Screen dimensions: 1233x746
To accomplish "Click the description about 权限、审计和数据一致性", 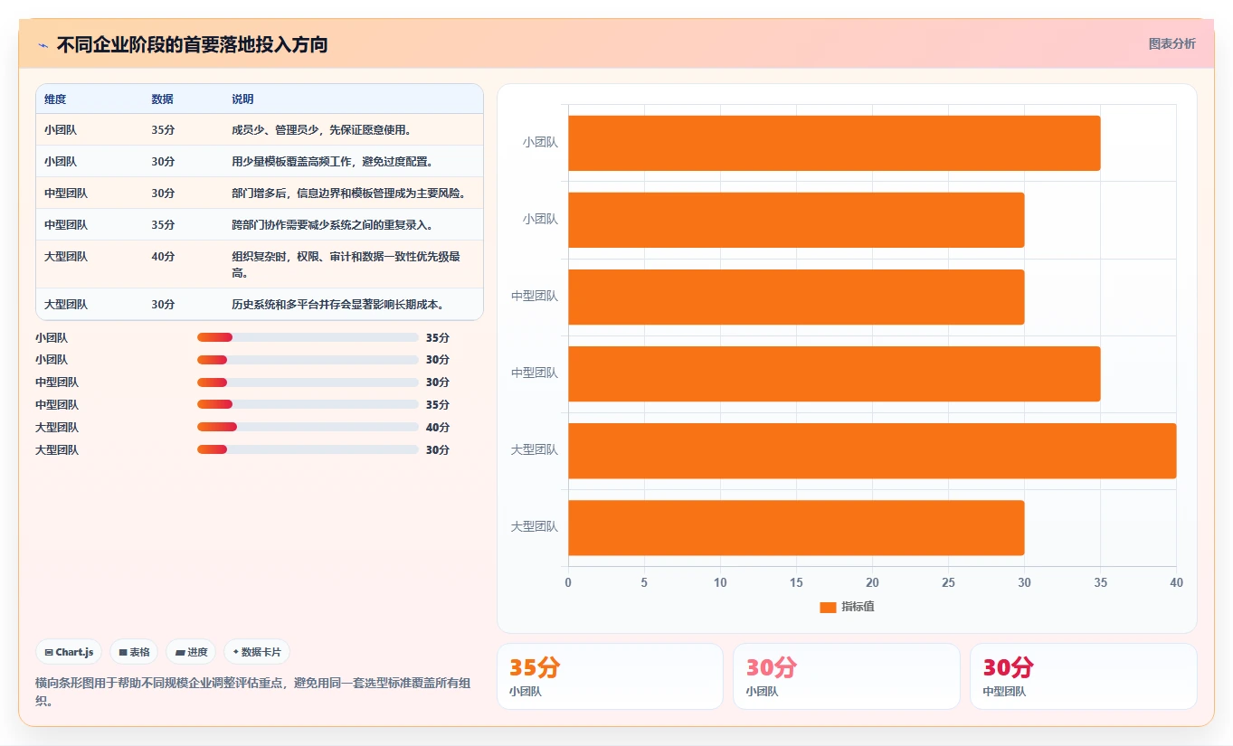I will click(346, 264).
